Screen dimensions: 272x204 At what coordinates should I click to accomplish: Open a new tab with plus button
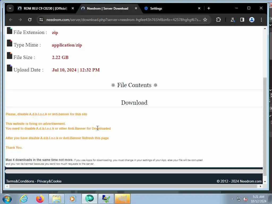[209, 8]
